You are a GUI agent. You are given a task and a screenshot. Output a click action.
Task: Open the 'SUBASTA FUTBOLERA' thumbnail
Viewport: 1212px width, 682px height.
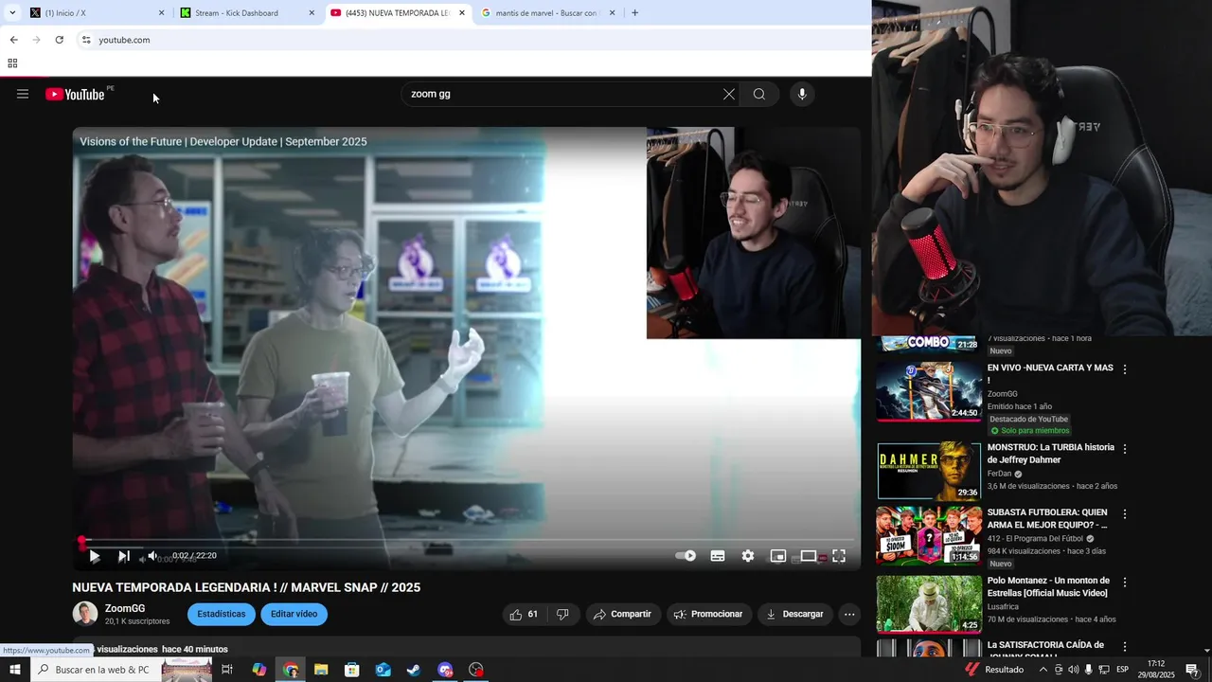(x=928, y=535)
